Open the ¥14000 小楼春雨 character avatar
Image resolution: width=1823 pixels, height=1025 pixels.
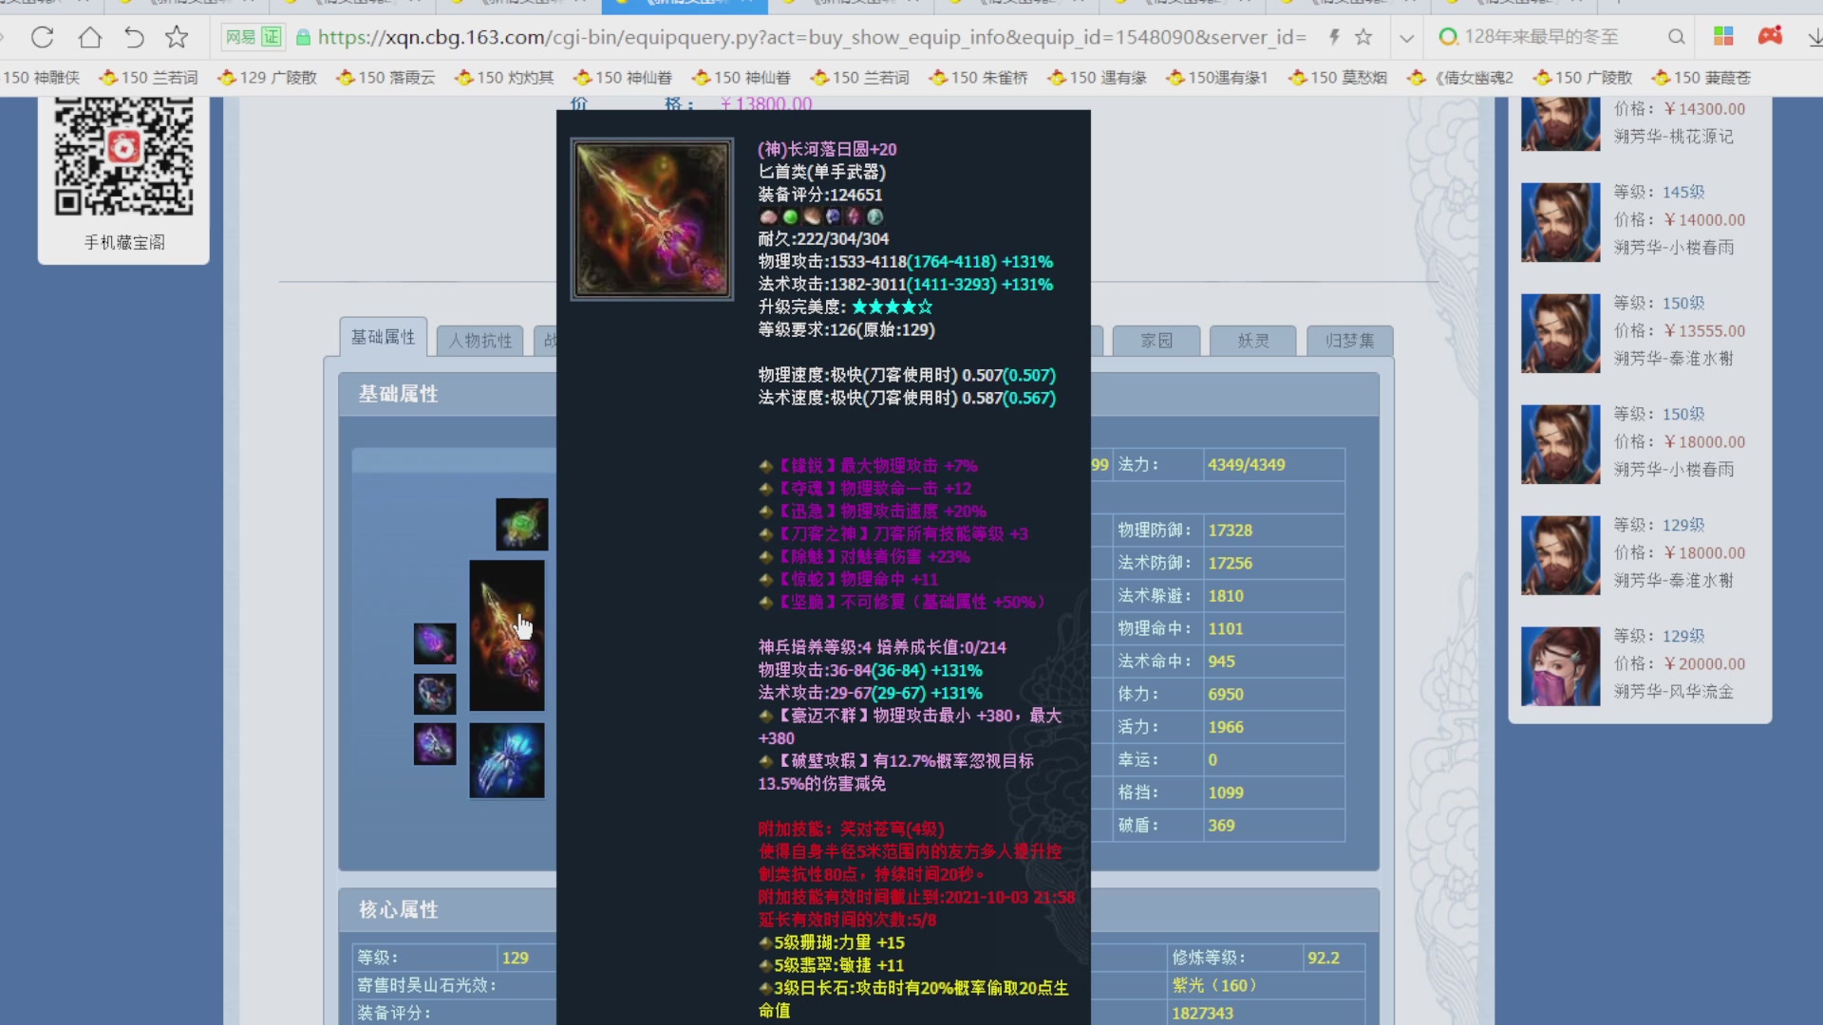1560,222
